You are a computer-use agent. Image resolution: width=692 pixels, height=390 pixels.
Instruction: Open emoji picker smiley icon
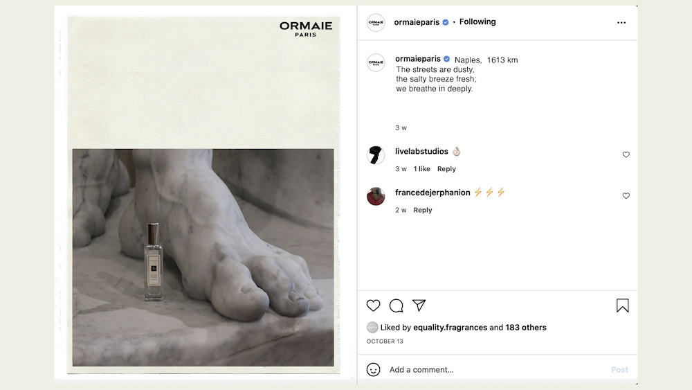click(x=373, y=369)
